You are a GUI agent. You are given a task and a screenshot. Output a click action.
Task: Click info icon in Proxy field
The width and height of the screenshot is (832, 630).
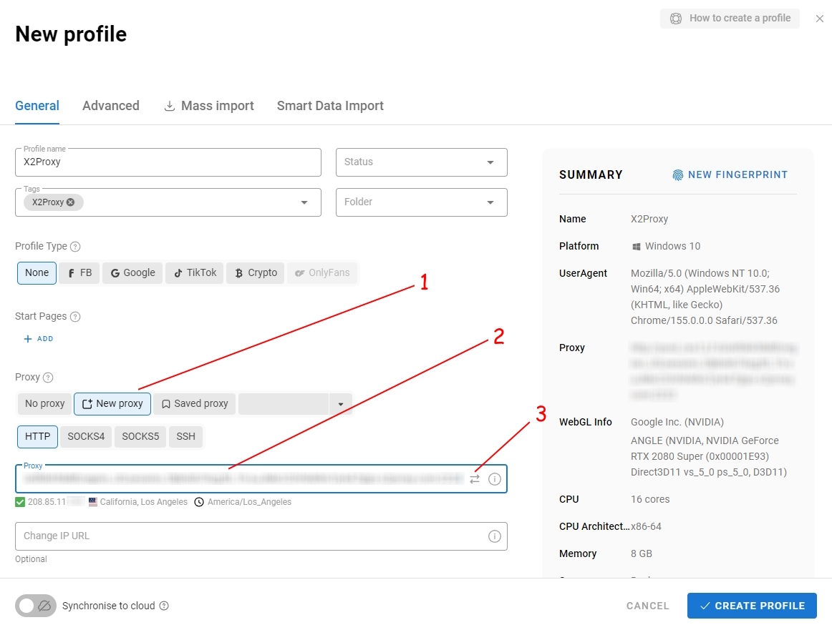[495, 479]
